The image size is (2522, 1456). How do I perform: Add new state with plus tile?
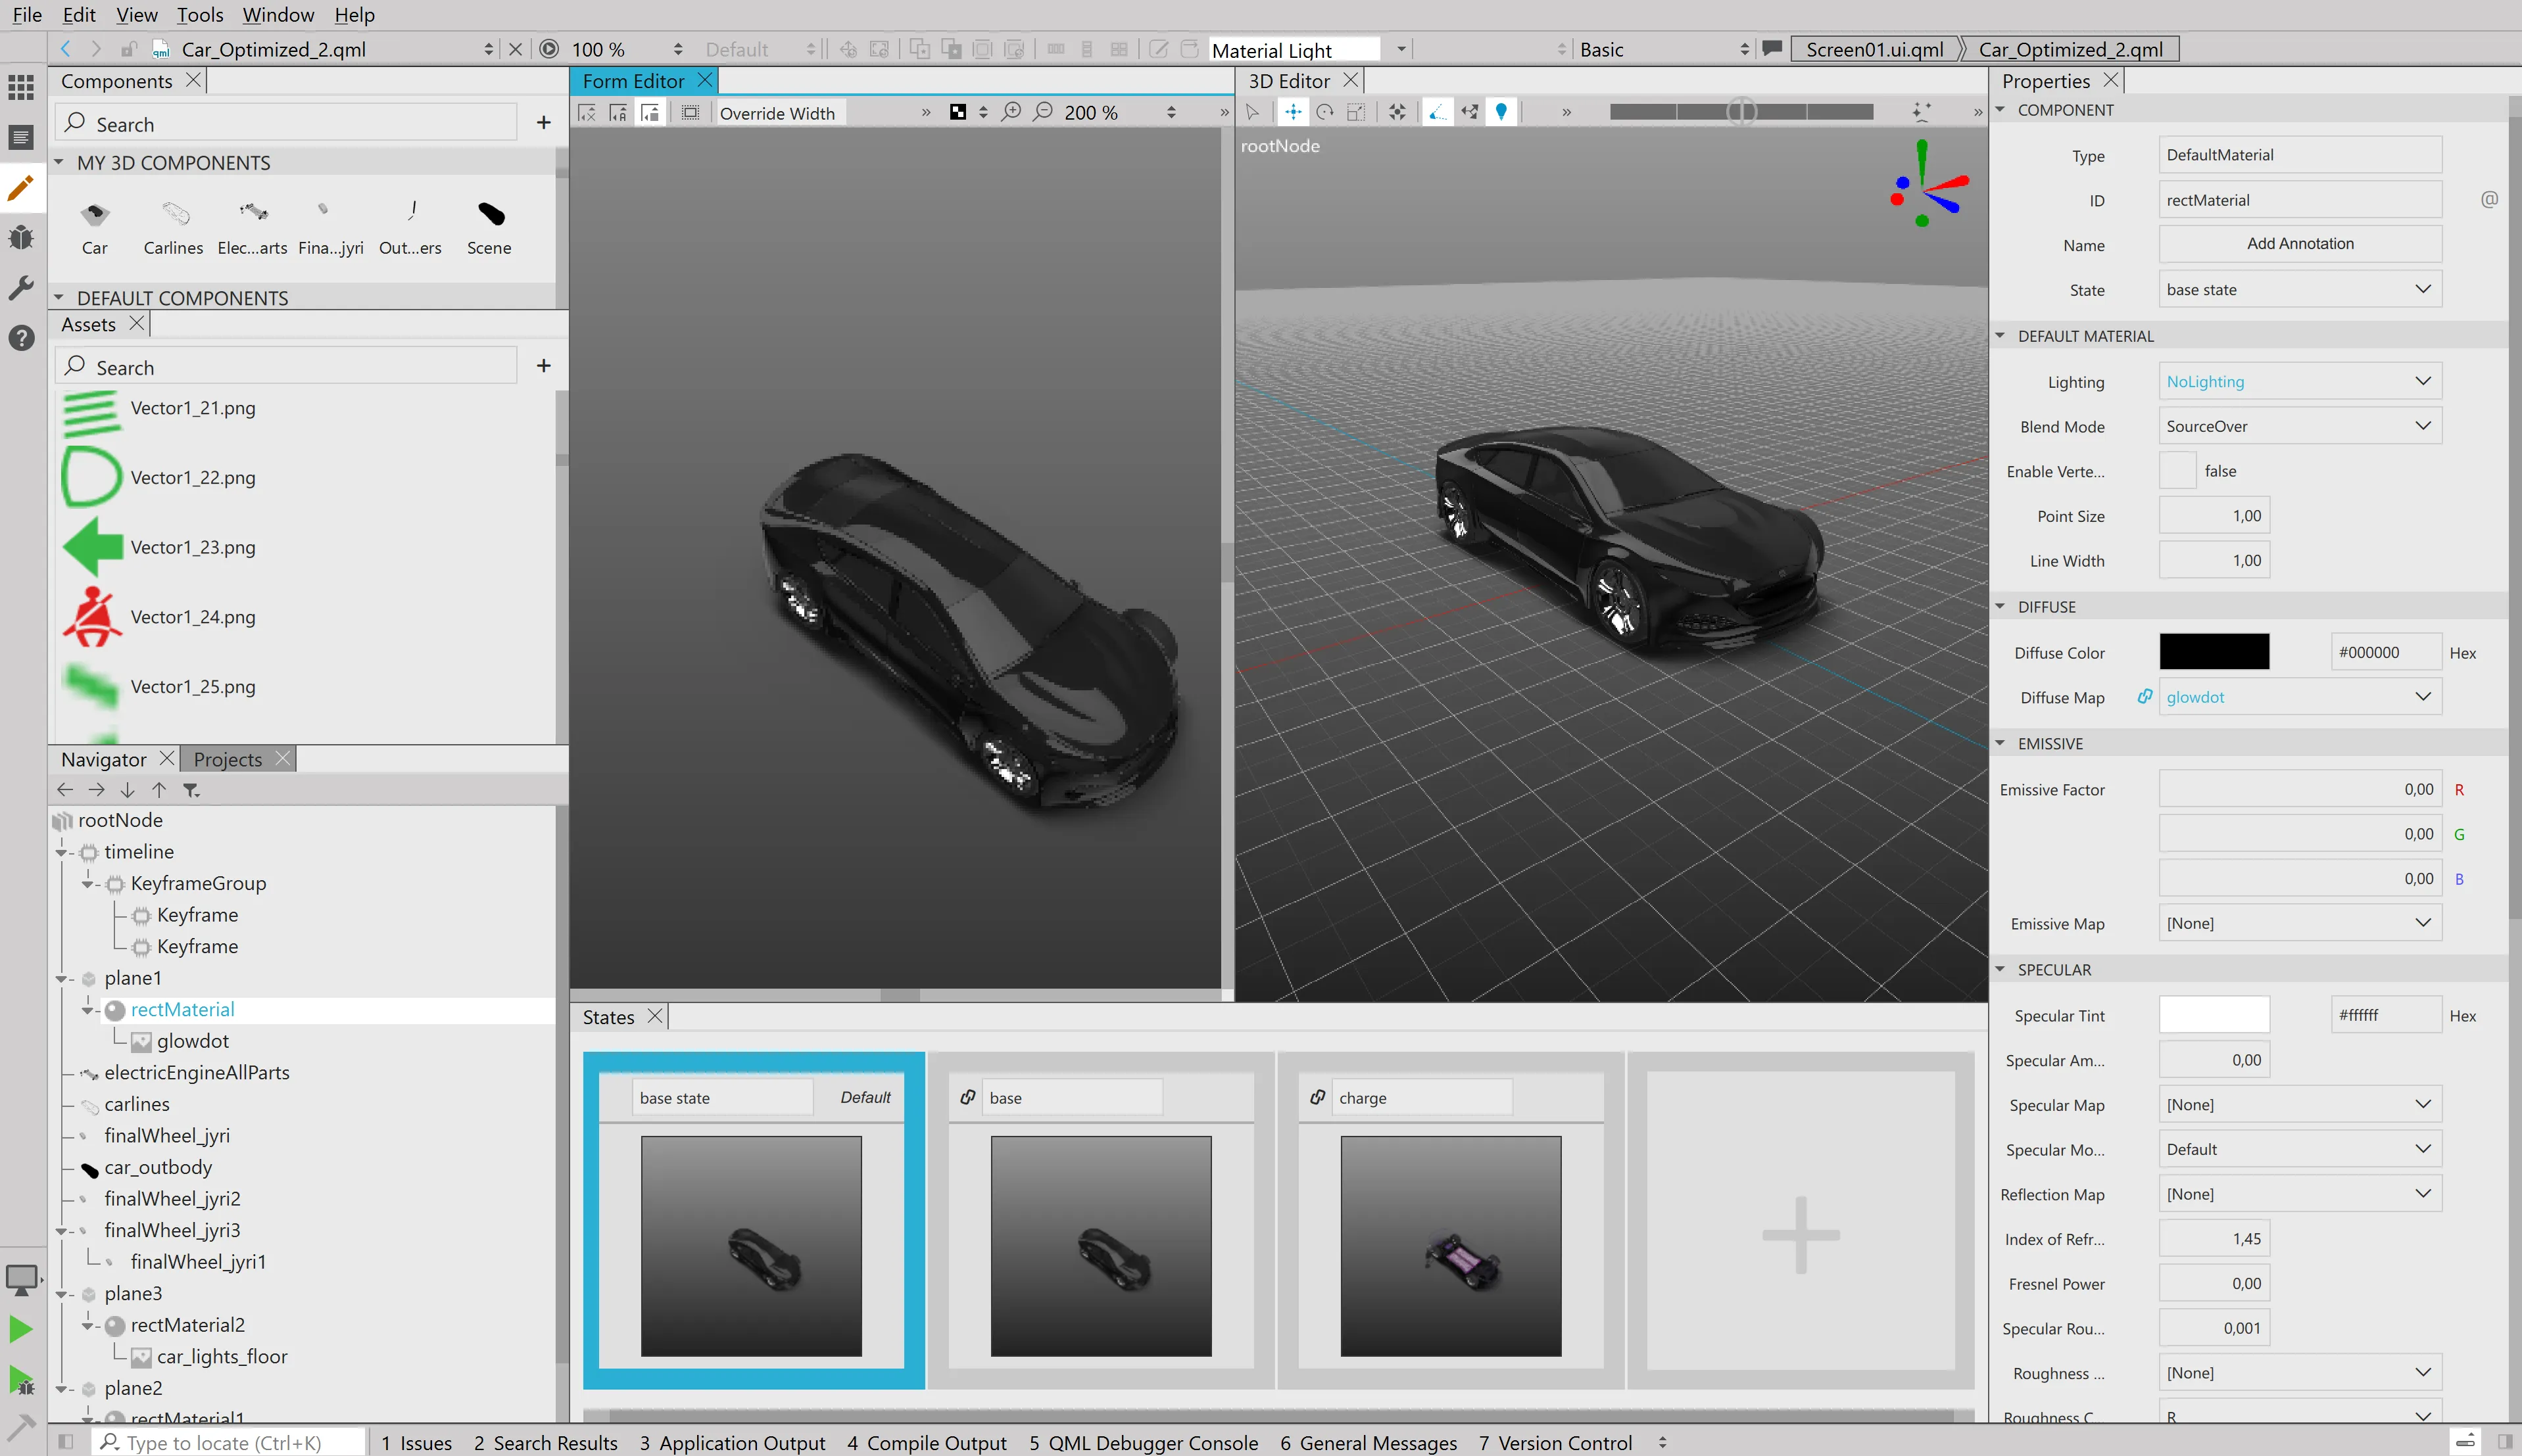pos(1801,1235)
